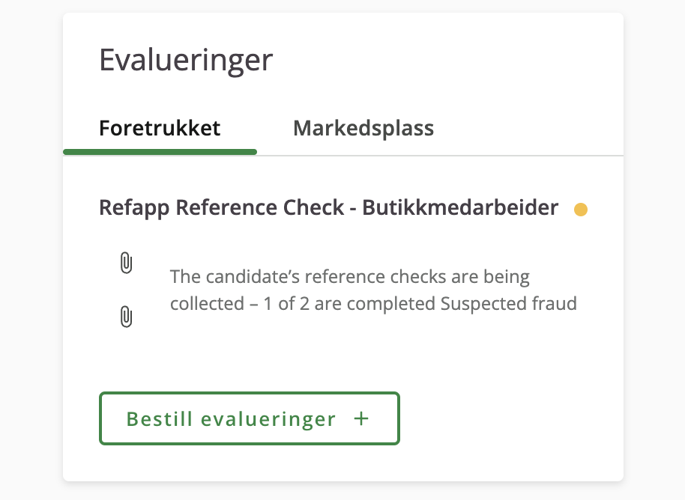
Task: Click empty card area right of Bestill evalueringer
Action: [511, 419]
